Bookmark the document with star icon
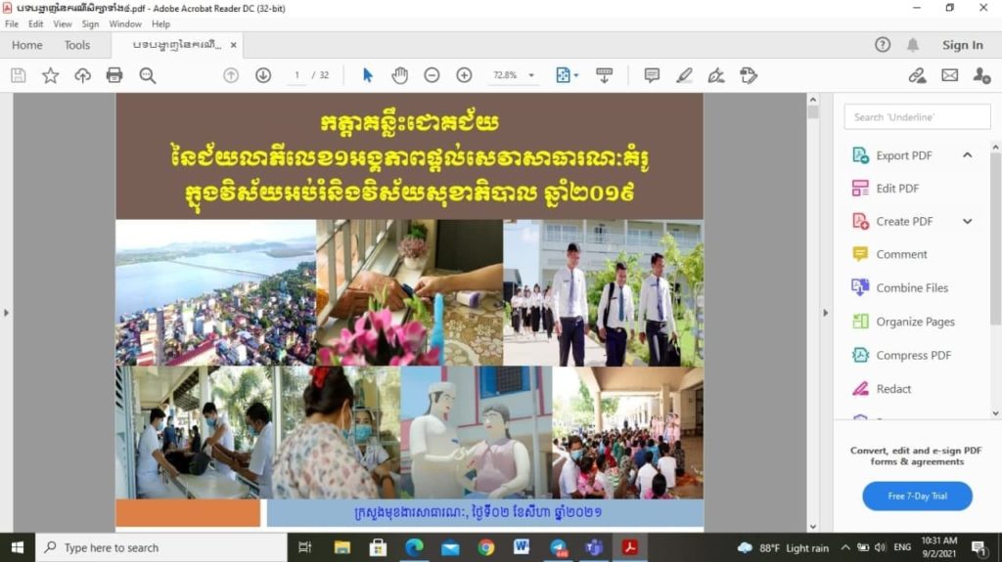The image size is (1002, 562). click(51, 75)
